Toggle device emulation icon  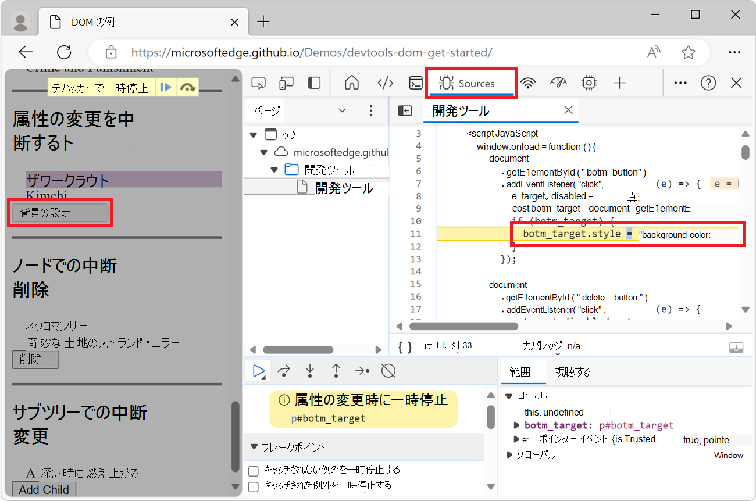pos(286,83)
